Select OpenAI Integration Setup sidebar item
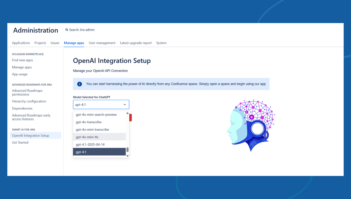 click(36, 136)
